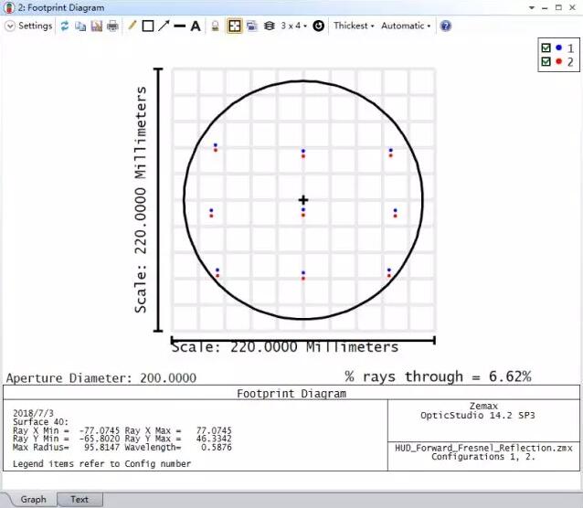Uncheck configuration 2 legend checkbox
This screenshot has height=508, width=583.
[x=546, y=61]
